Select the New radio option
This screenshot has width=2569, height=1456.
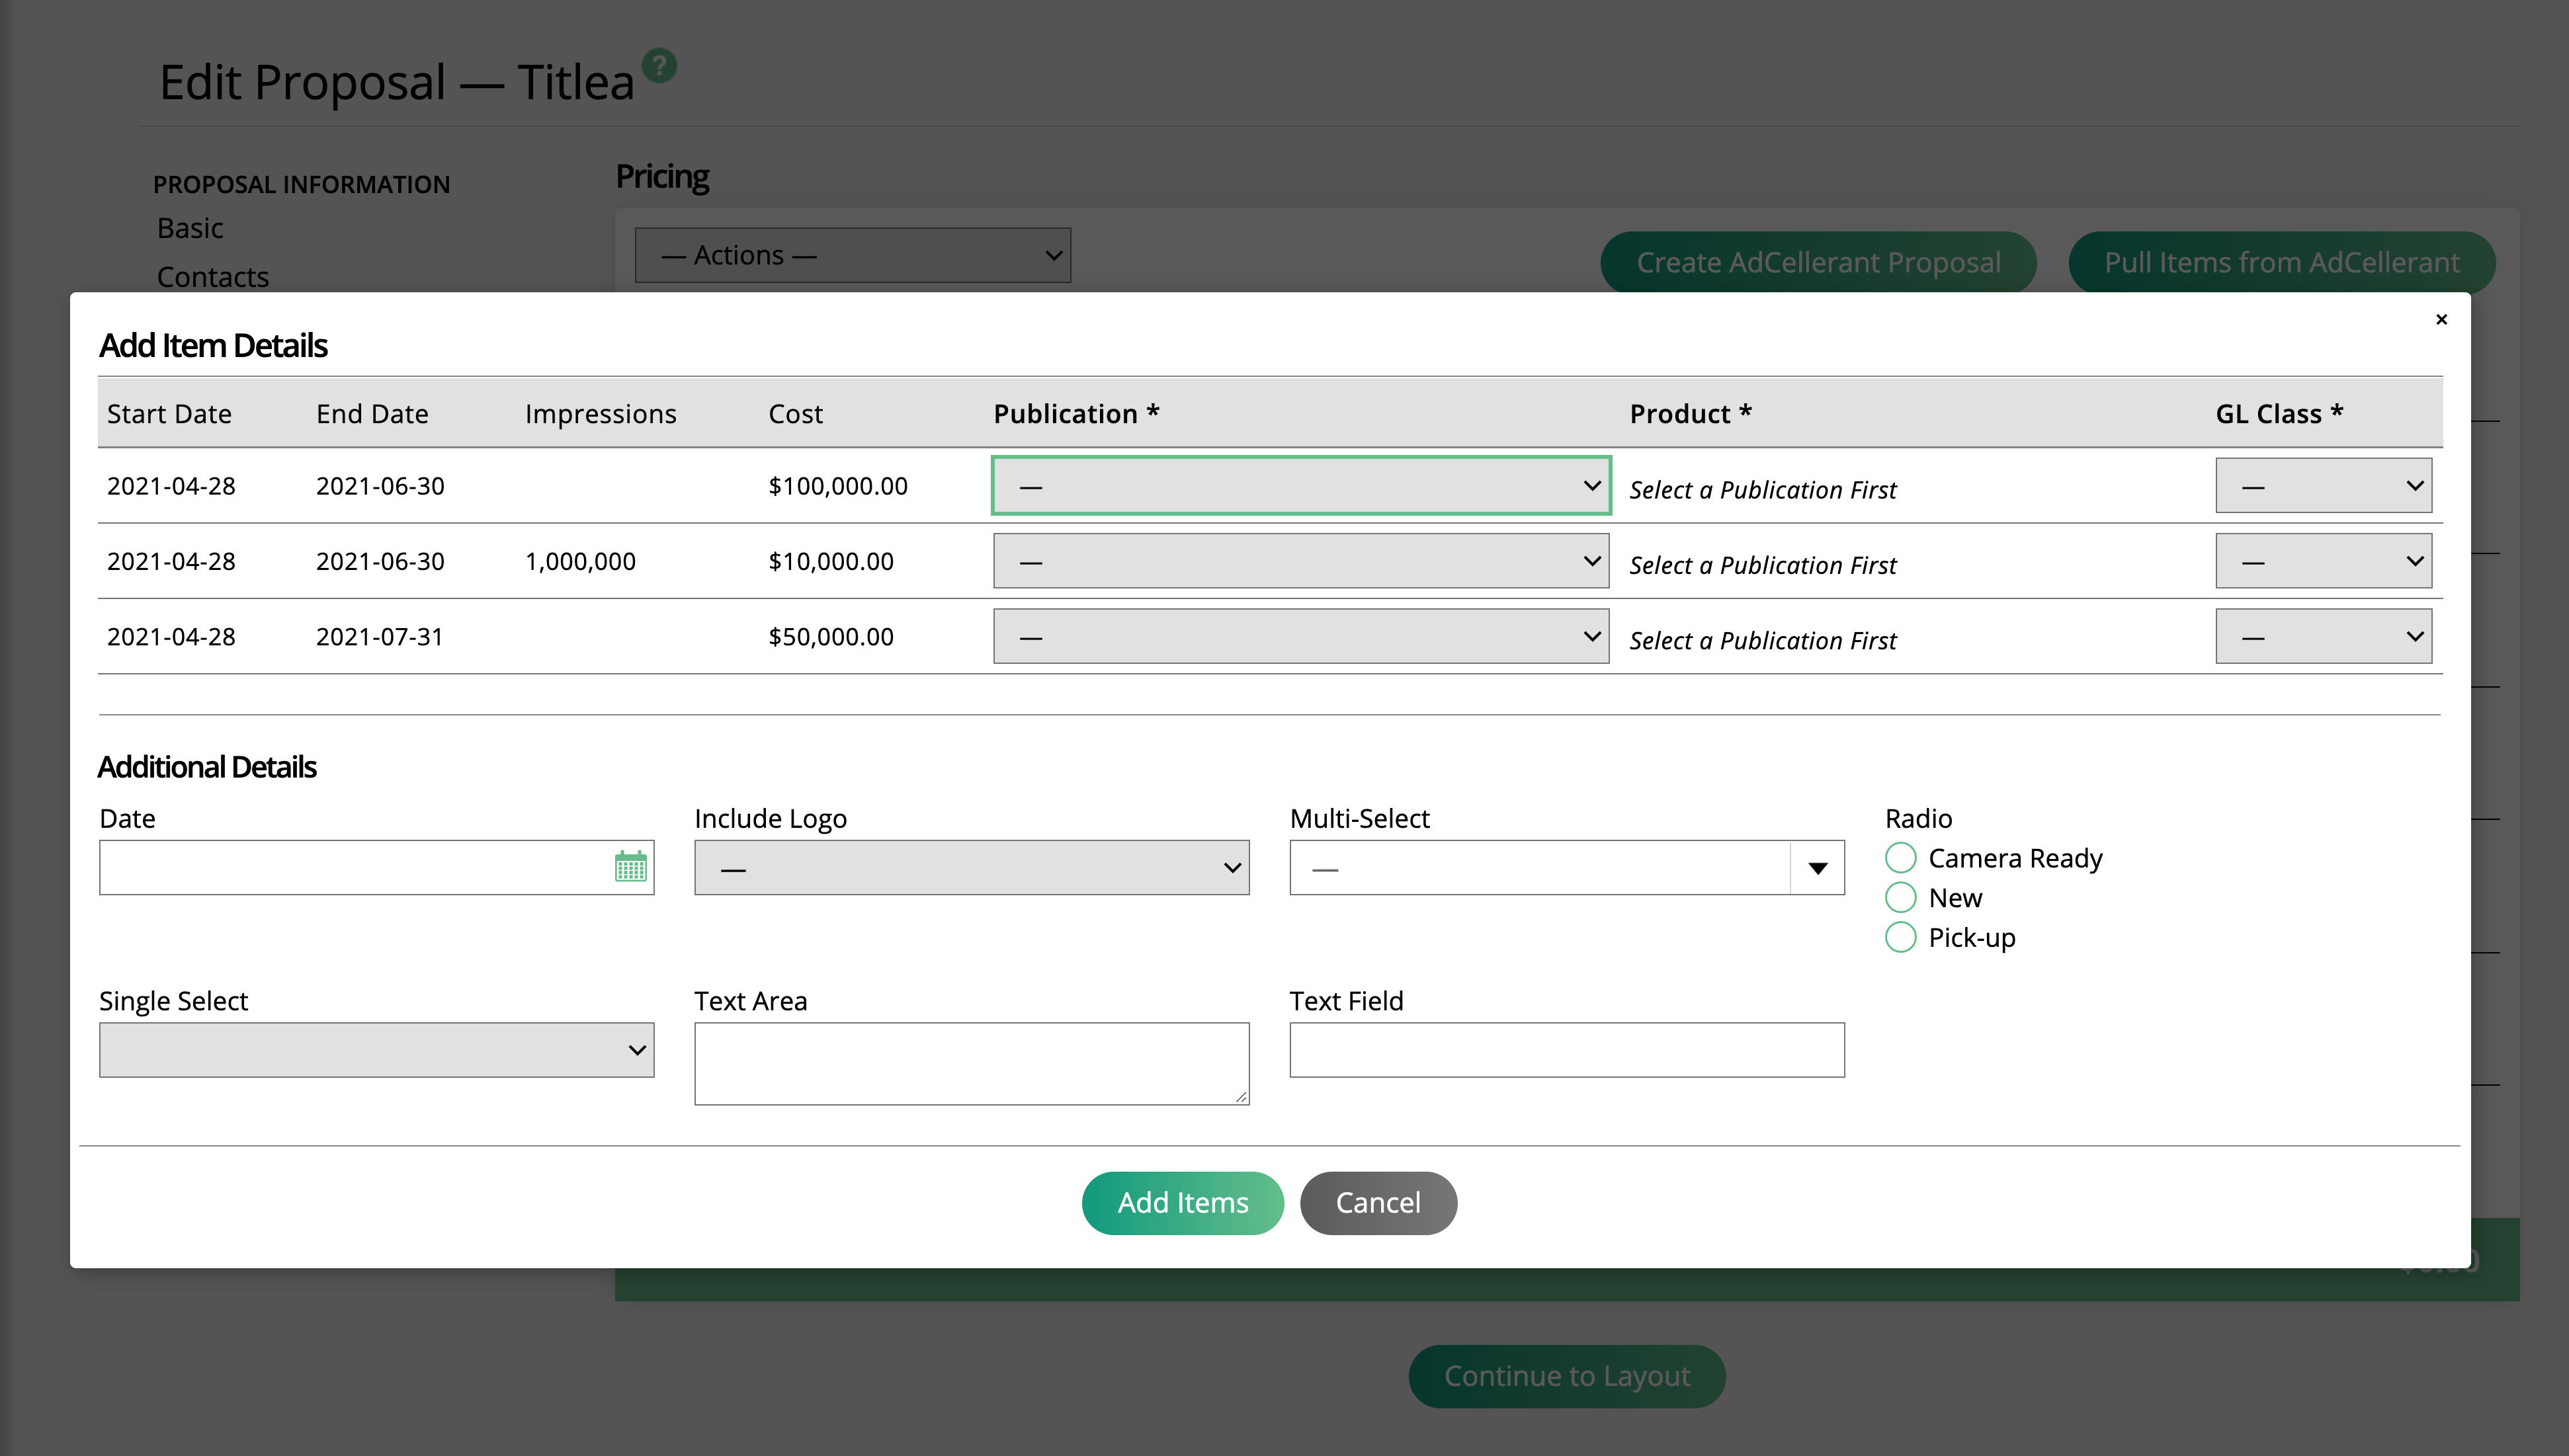pyautogui.click(x=1900, y=898)
